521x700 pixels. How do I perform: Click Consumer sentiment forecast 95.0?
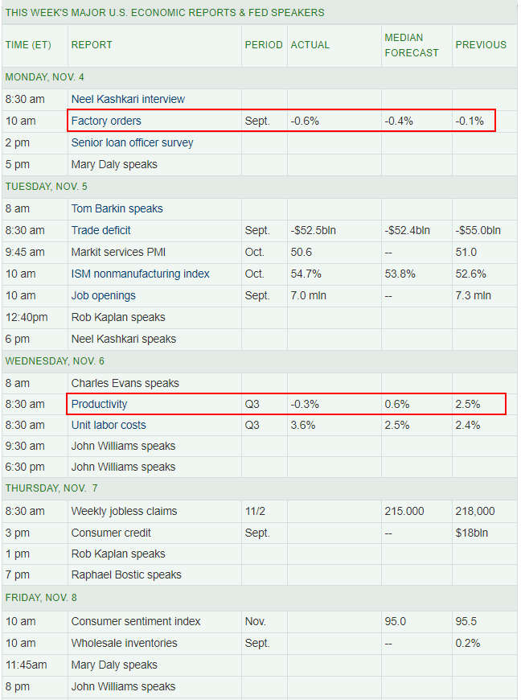point(396,621)
